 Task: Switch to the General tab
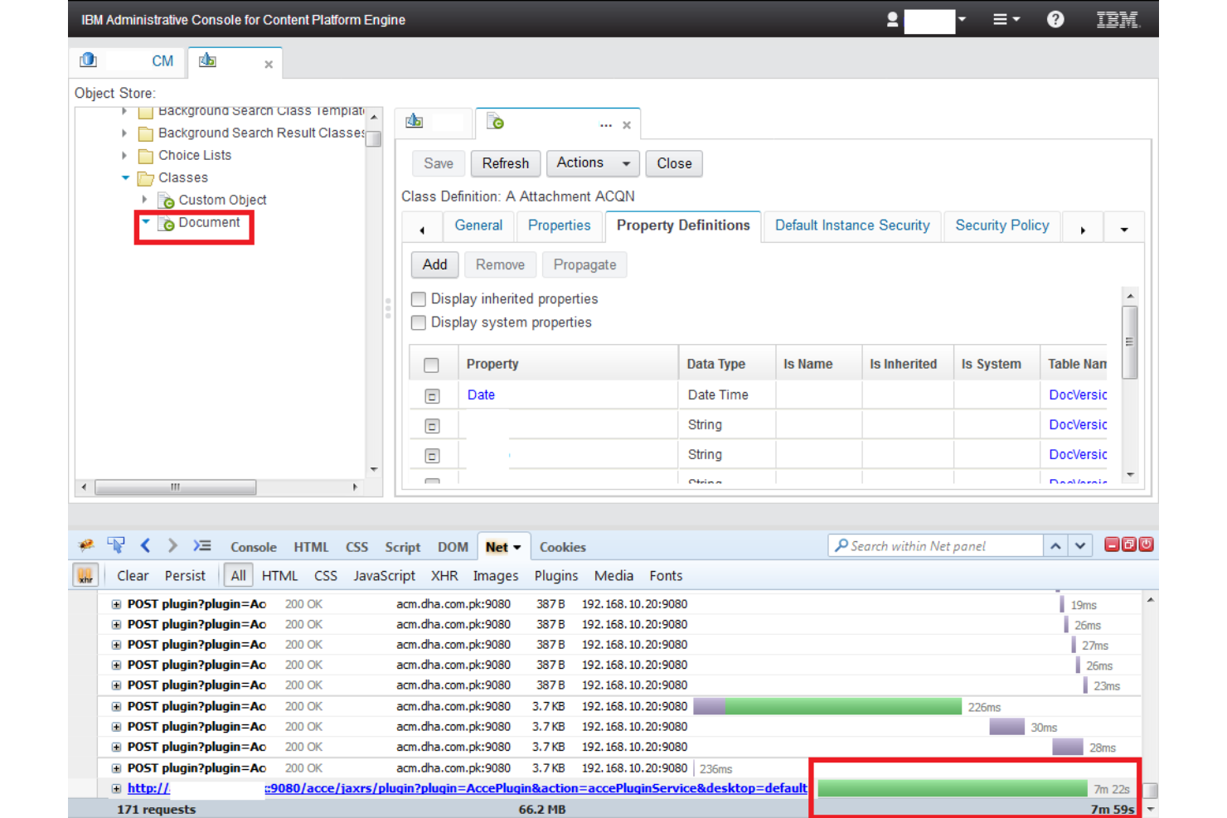(478, 225)
